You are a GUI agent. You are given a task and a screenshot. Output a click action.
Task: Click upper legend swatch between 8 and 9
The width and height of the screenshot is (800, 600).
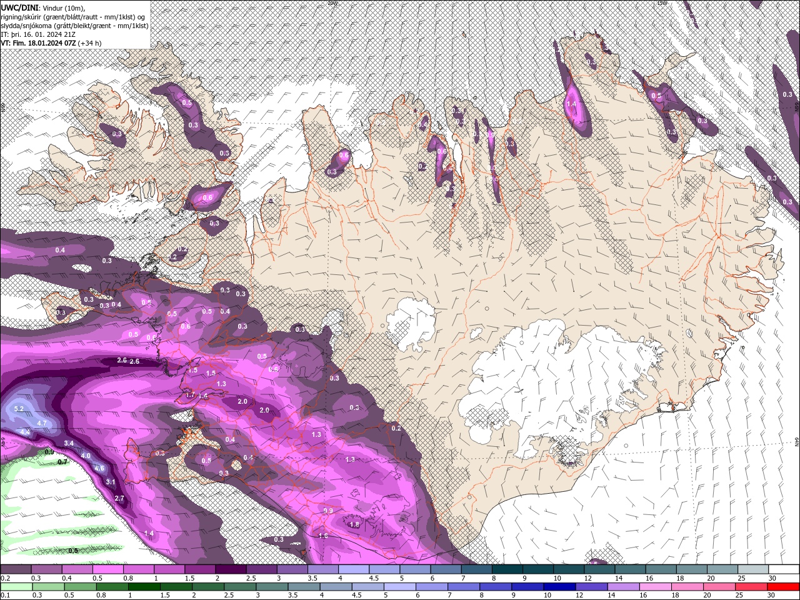507,569
